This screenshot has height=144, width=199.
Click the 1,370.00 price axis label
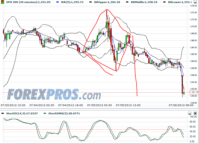(193, 26)
